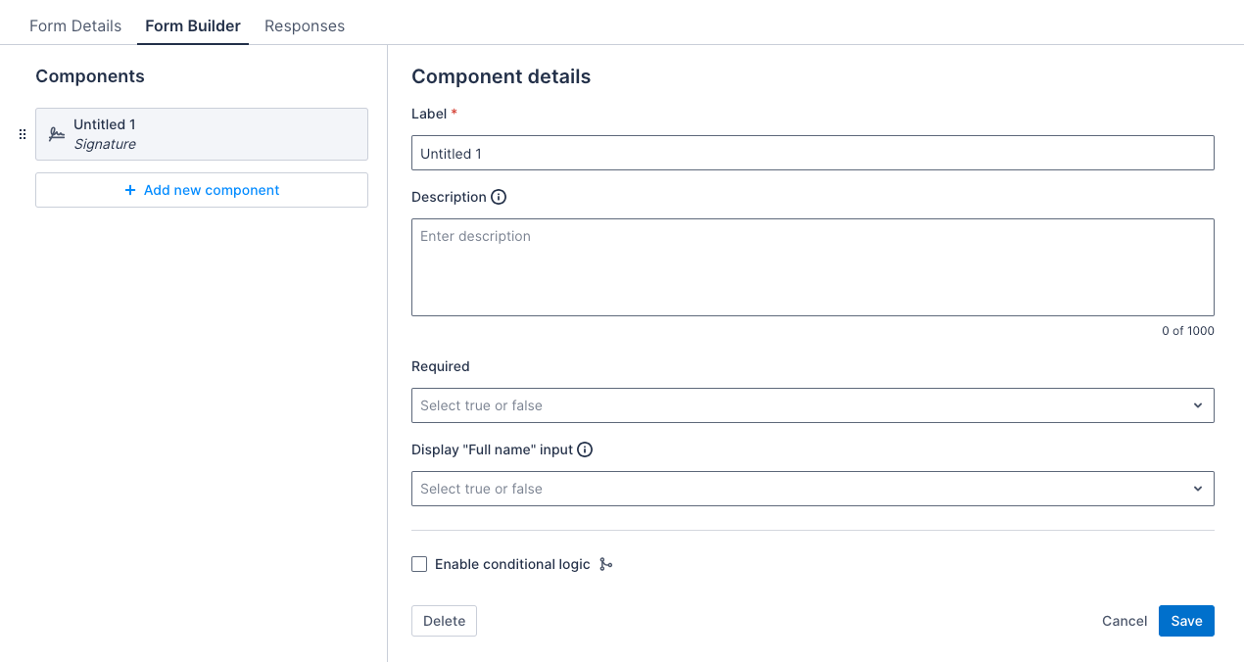The height and width of the screenshot is (662, 1244).
Task: Click the info icon next to Description
Action: click(499, 197)
